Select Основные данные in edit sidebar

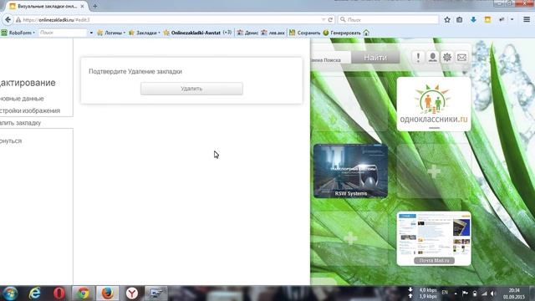(x=22, y=99)
